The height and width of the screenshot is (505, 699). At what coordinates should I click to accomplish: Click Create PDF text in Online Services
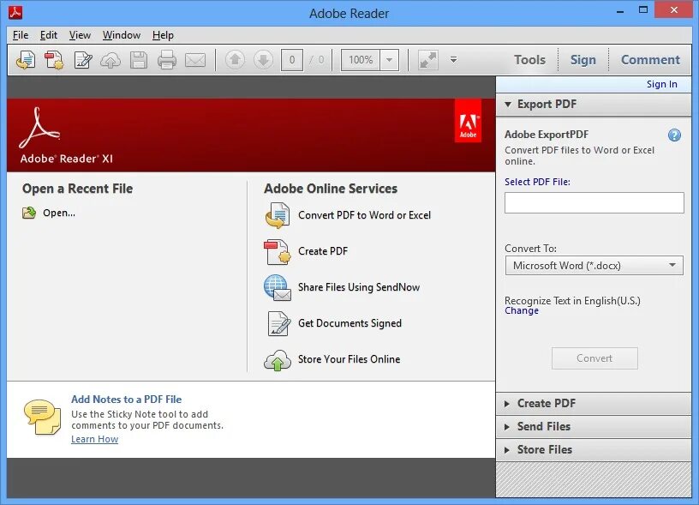click(323, 251)
